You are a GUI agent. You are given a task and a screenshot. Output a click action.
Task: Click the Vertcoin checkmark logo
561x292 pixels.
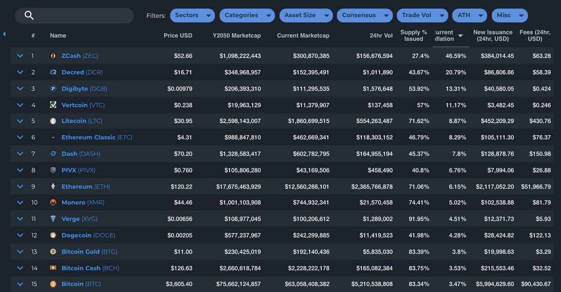[53, 105]
